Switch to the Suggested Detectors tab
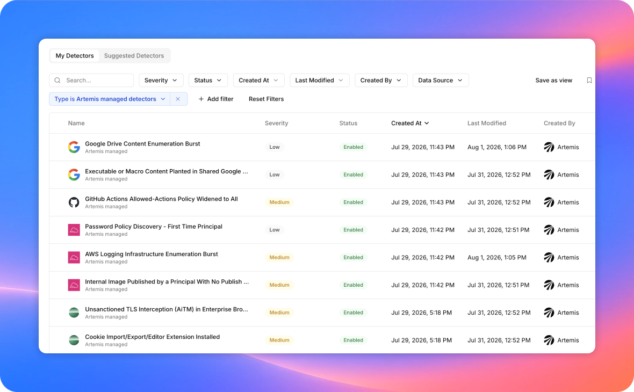 (134, 56)
